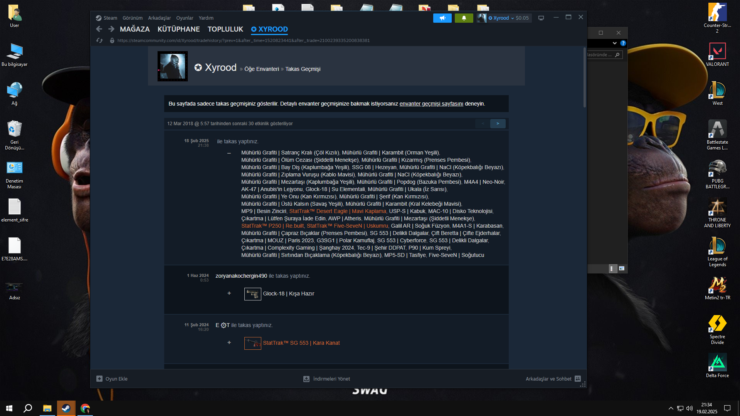Go back with the left navigation arrow

tap(99, 29)
